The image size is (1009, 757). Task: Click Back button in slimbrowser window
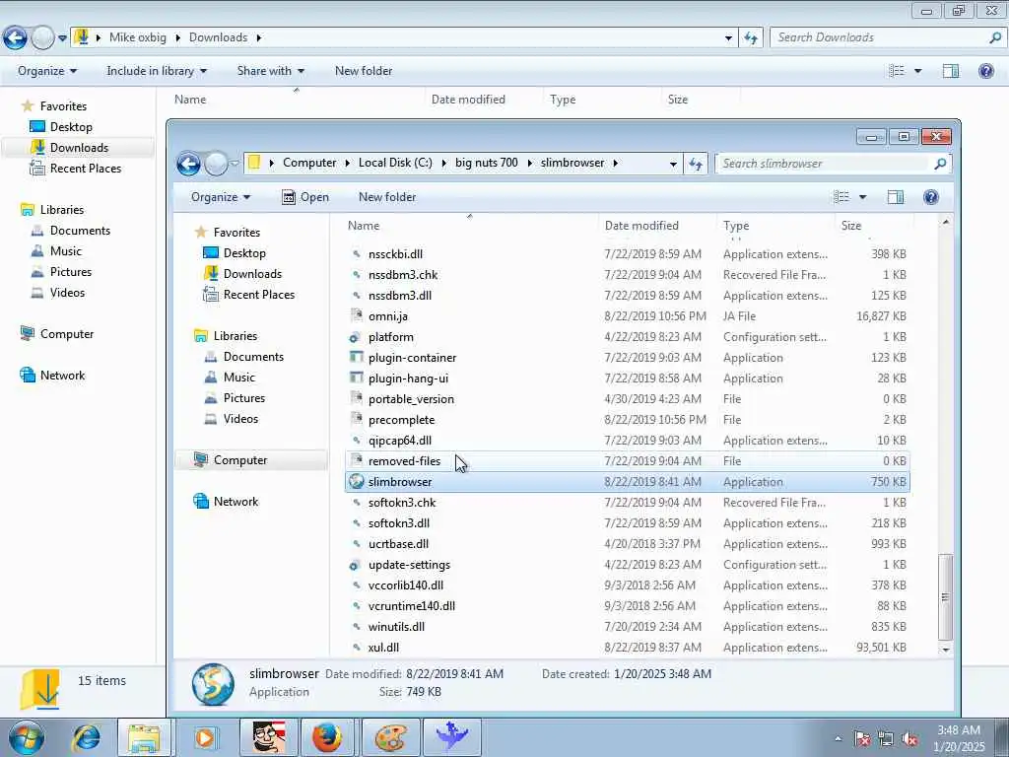pyautogui.click(x=188, y=164)
